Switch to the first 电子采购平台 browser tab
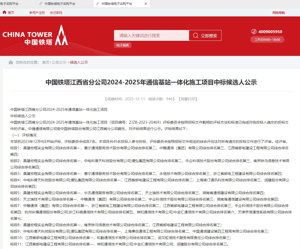 pos(18,4)
